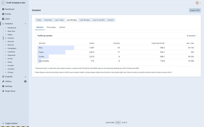This screenshot has height=127, width=204.
Task: Go to the Users section
Action: click(x=7, y=19)
